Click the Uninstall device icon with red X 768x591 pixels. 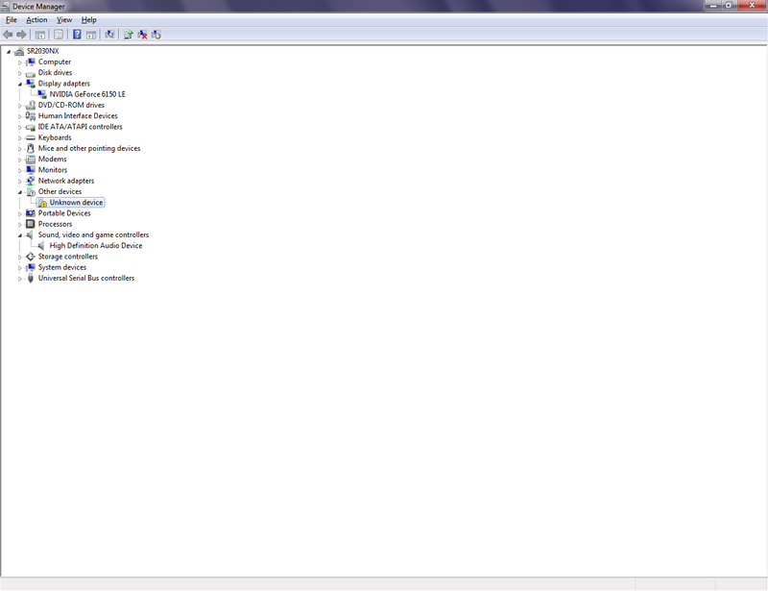pyautogui.click(x=142, y=35)
